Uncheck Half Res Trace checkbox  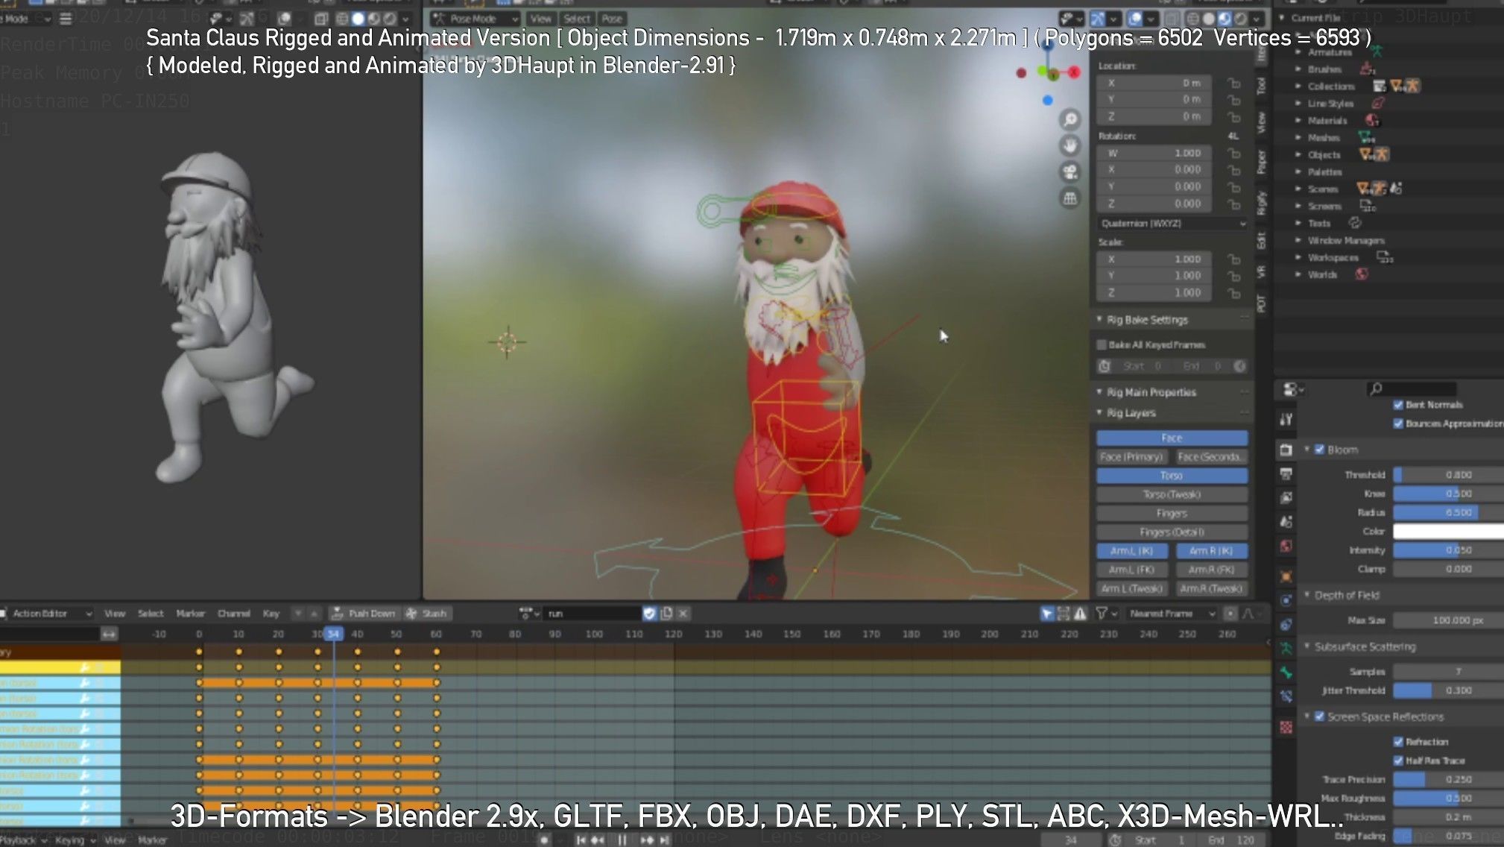pos(1398,761)
